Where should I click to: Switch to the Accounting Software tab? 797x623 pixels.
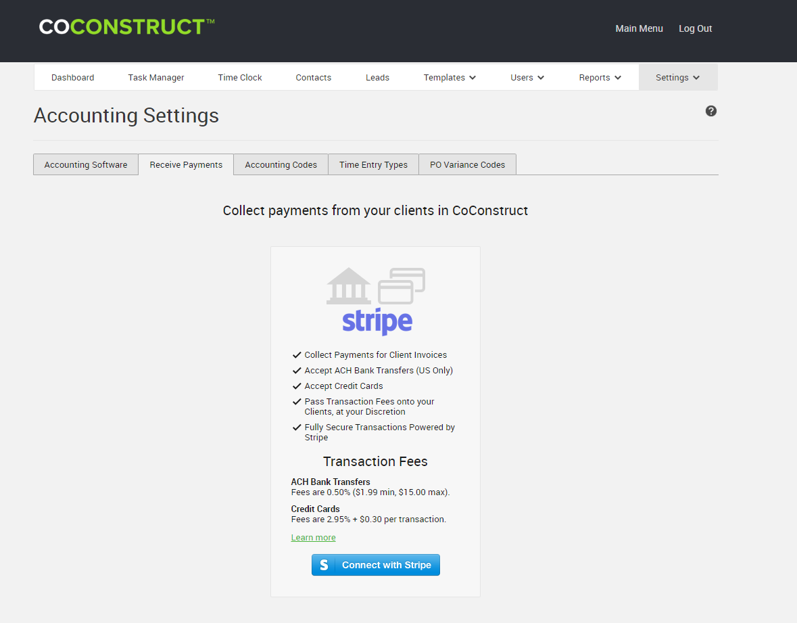[x=85, y=164]
